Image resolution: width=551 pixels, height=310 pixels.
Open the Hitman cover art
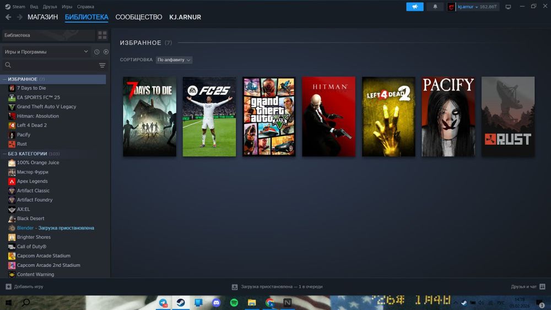(x=328, y=117)
